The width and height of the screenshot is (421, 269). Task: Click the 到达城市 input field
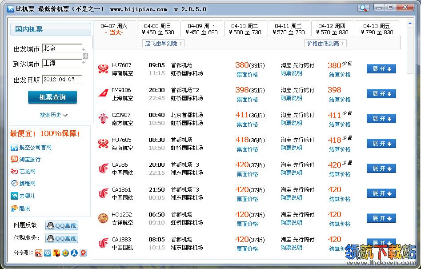(x=62, y=63)
